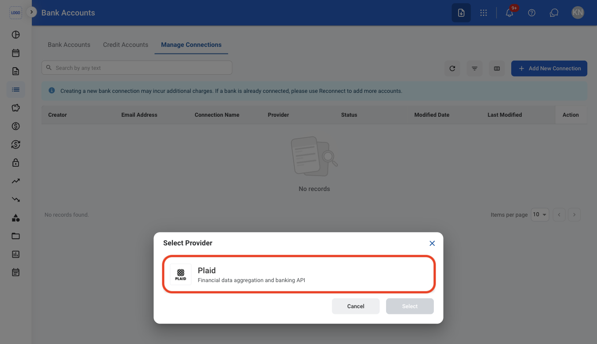Click the Add New Connection button
This screenshot has height=344, width=597.
point(549,69)
